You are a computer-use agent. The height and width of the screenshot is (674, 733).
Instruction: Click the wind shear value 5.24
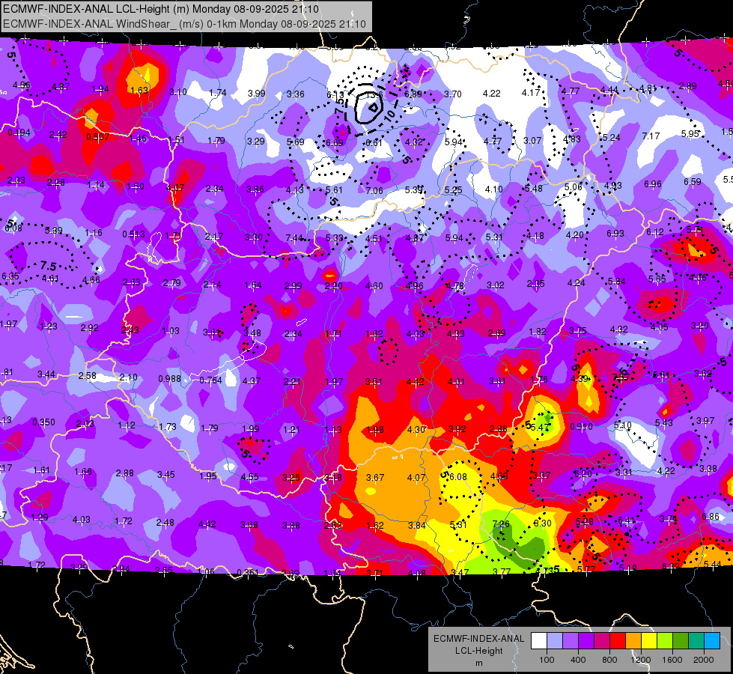[612, 138]
